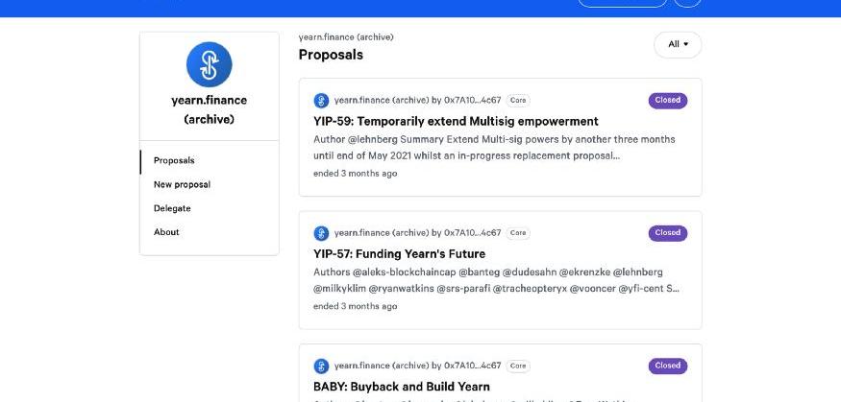Viewport: 841px width, 402px height.
Task: Open the All proposals filter dropdown
Action: (678, 44)
